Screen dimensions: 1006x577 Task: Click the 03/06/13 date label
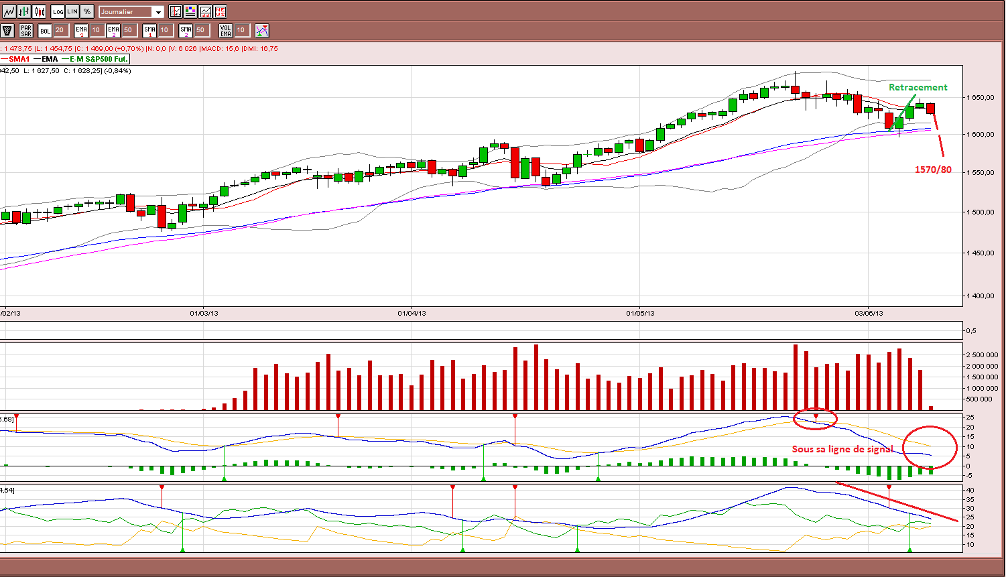point(869,313)
